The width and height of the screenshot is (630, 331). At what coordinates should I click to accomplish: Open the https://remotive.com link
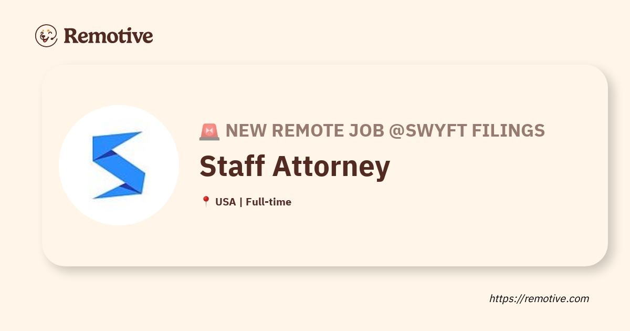point(539,298)
